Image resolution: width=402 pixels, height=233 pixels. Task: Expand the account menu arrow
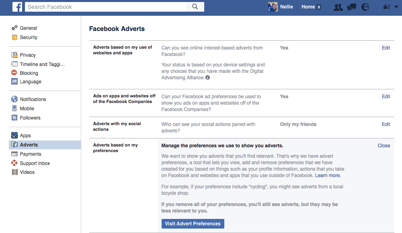(396, 7)
